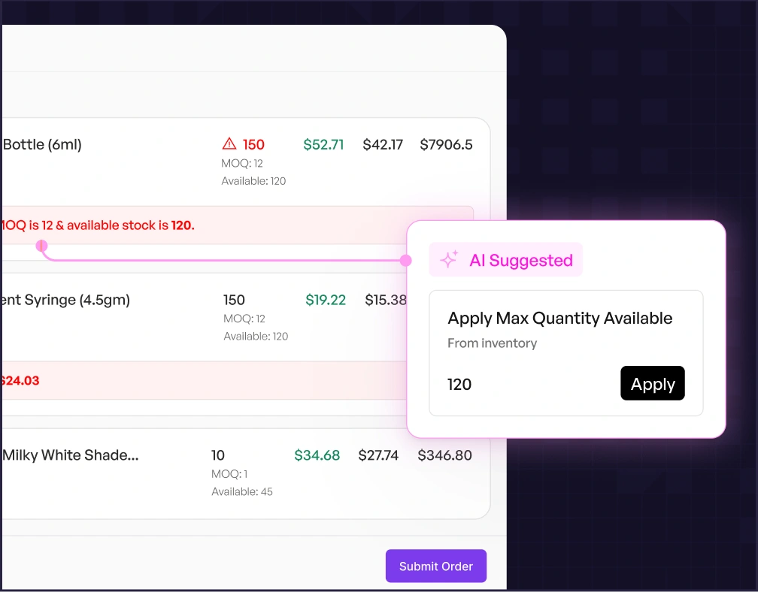Screen dimensions: 758x592
Task: Click Milky White Shade quantity 10
Action: click(218, 455)
